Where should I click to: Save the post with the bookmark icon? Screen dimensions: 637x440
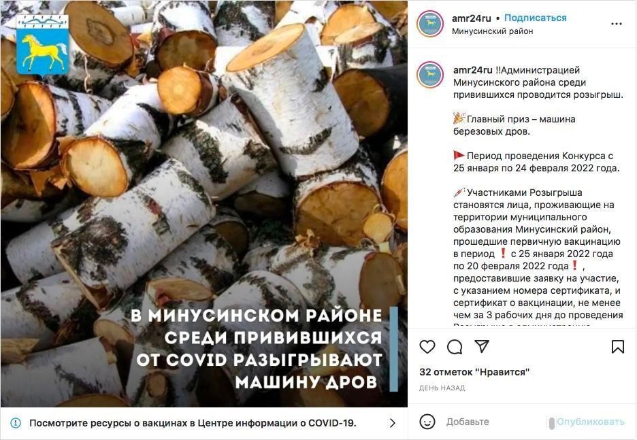point(617,347)
